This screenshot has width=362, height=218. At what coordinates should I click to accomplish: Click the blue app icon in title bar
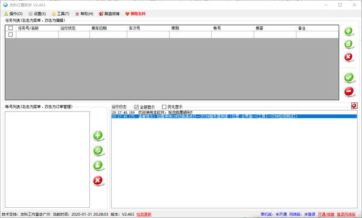pyautogui.click(x=5, y=5)
